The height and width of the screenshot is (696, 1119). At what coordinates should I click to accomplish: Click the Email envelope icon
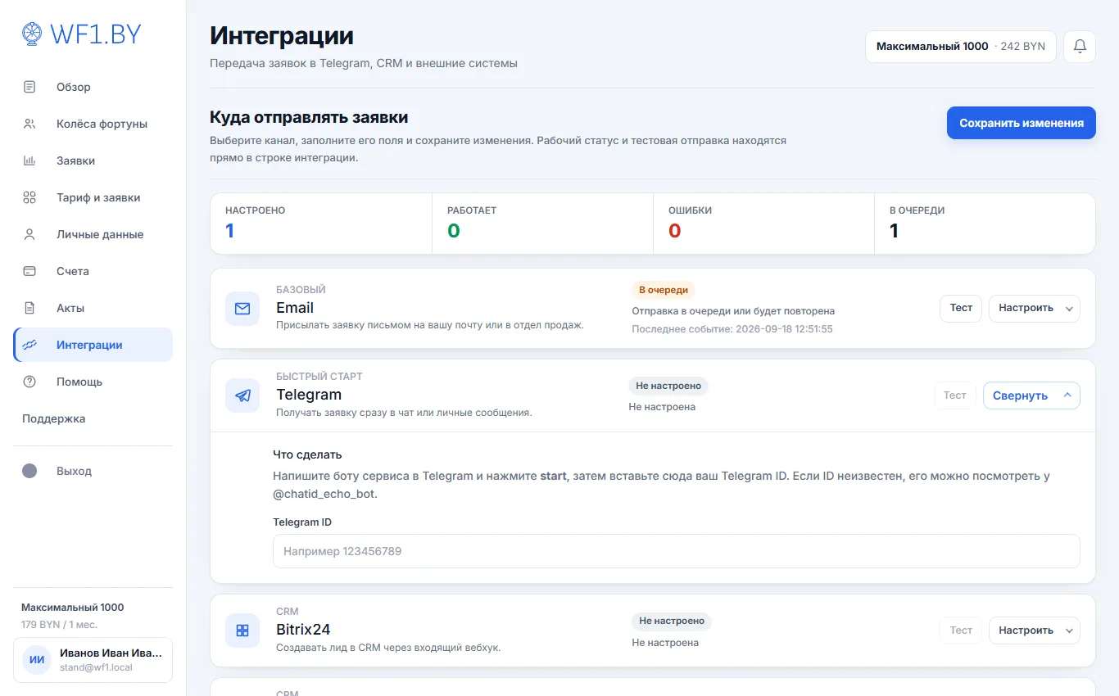pyautogui.click(x=242, y=309)
